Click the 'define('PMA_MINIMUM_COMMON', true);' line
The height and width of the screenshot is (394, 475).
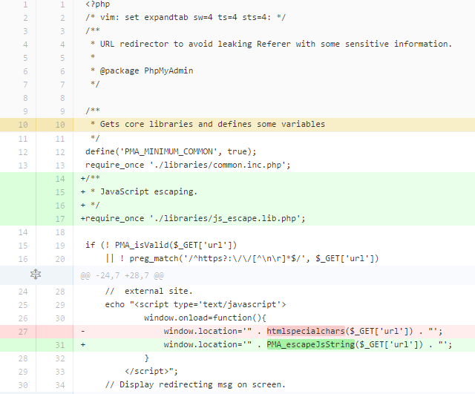(171, 151)
